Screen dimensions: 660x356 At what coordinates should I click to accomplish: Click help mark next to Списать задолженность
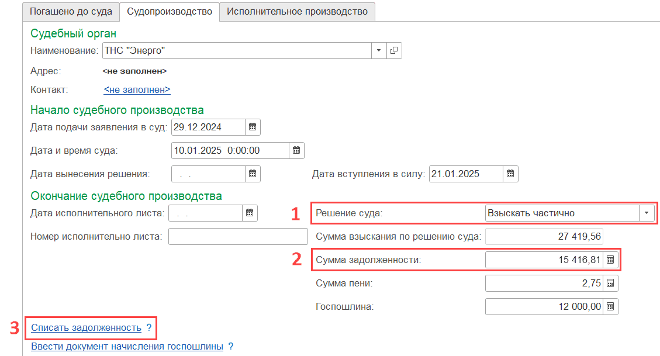pyautogui.click(x=149, y=328)
